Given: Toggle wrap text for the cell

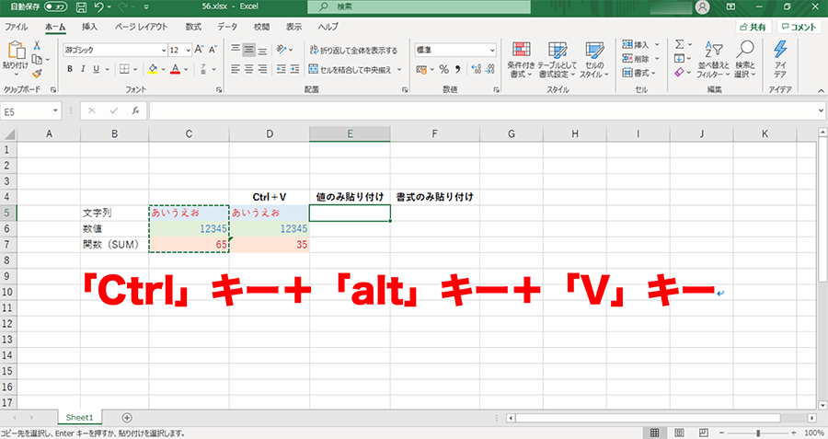Looking at the screenshot, I should click(x=353, y=51).
